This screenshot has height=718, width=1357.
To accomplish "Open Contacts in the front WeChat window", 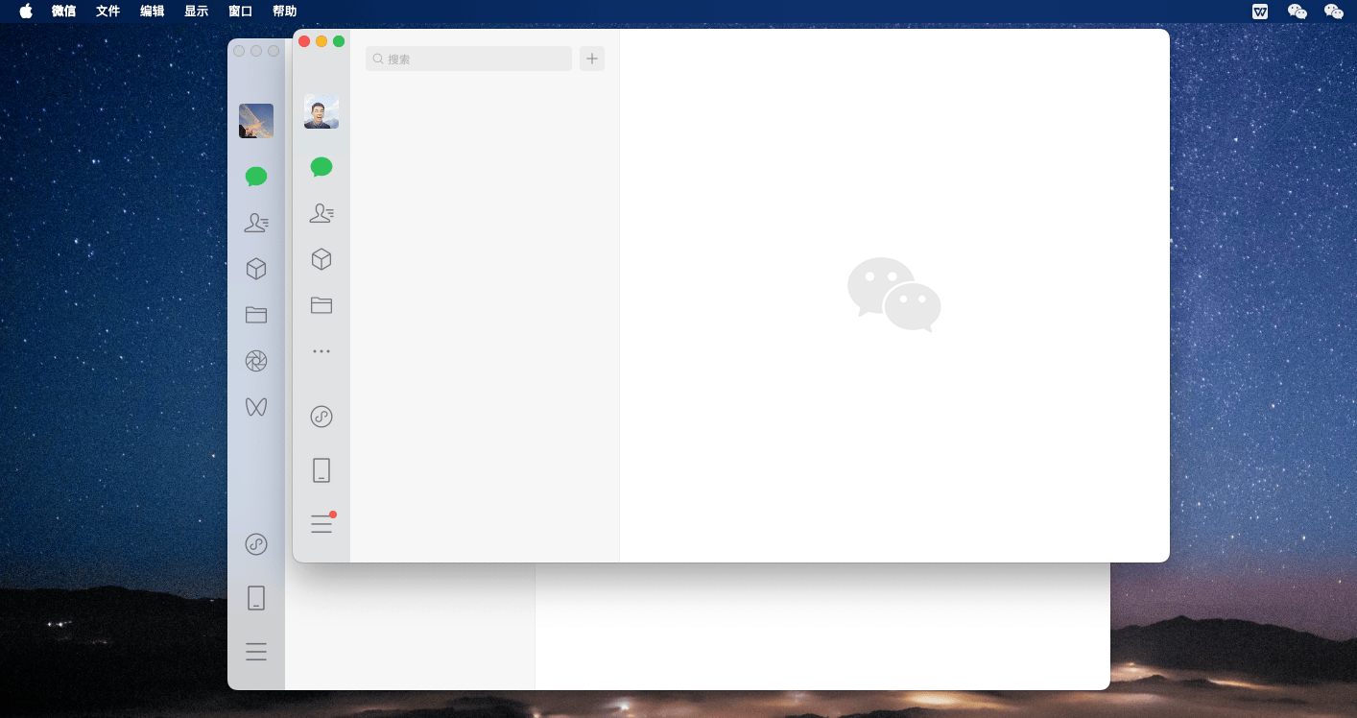I will (321, 213).
